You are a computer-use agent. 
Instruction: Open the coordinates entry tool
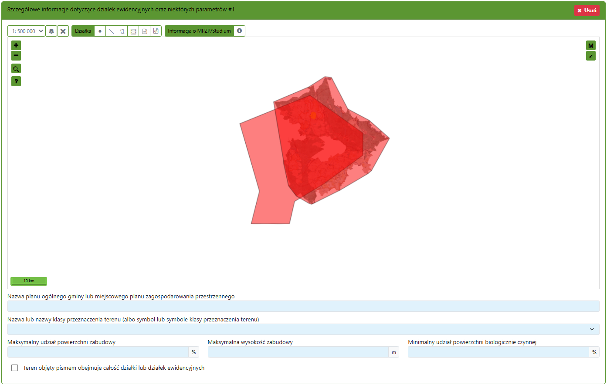pyautogui.click(x=133, y=31)
